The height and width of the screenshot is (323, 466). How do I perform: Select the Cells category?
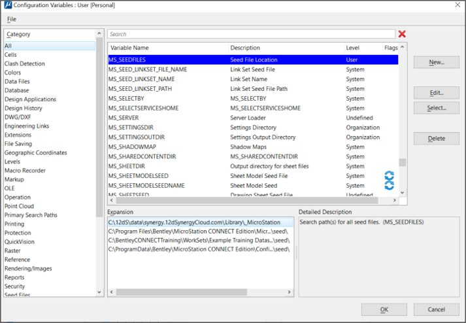(11, 55)
